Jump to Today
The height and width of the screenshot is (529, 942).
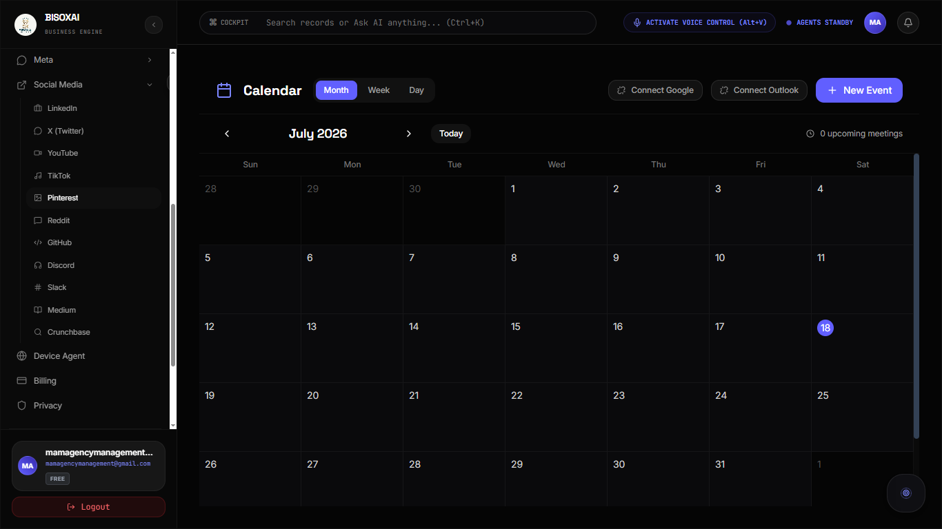pyautogui.click(x=451, y=134)
